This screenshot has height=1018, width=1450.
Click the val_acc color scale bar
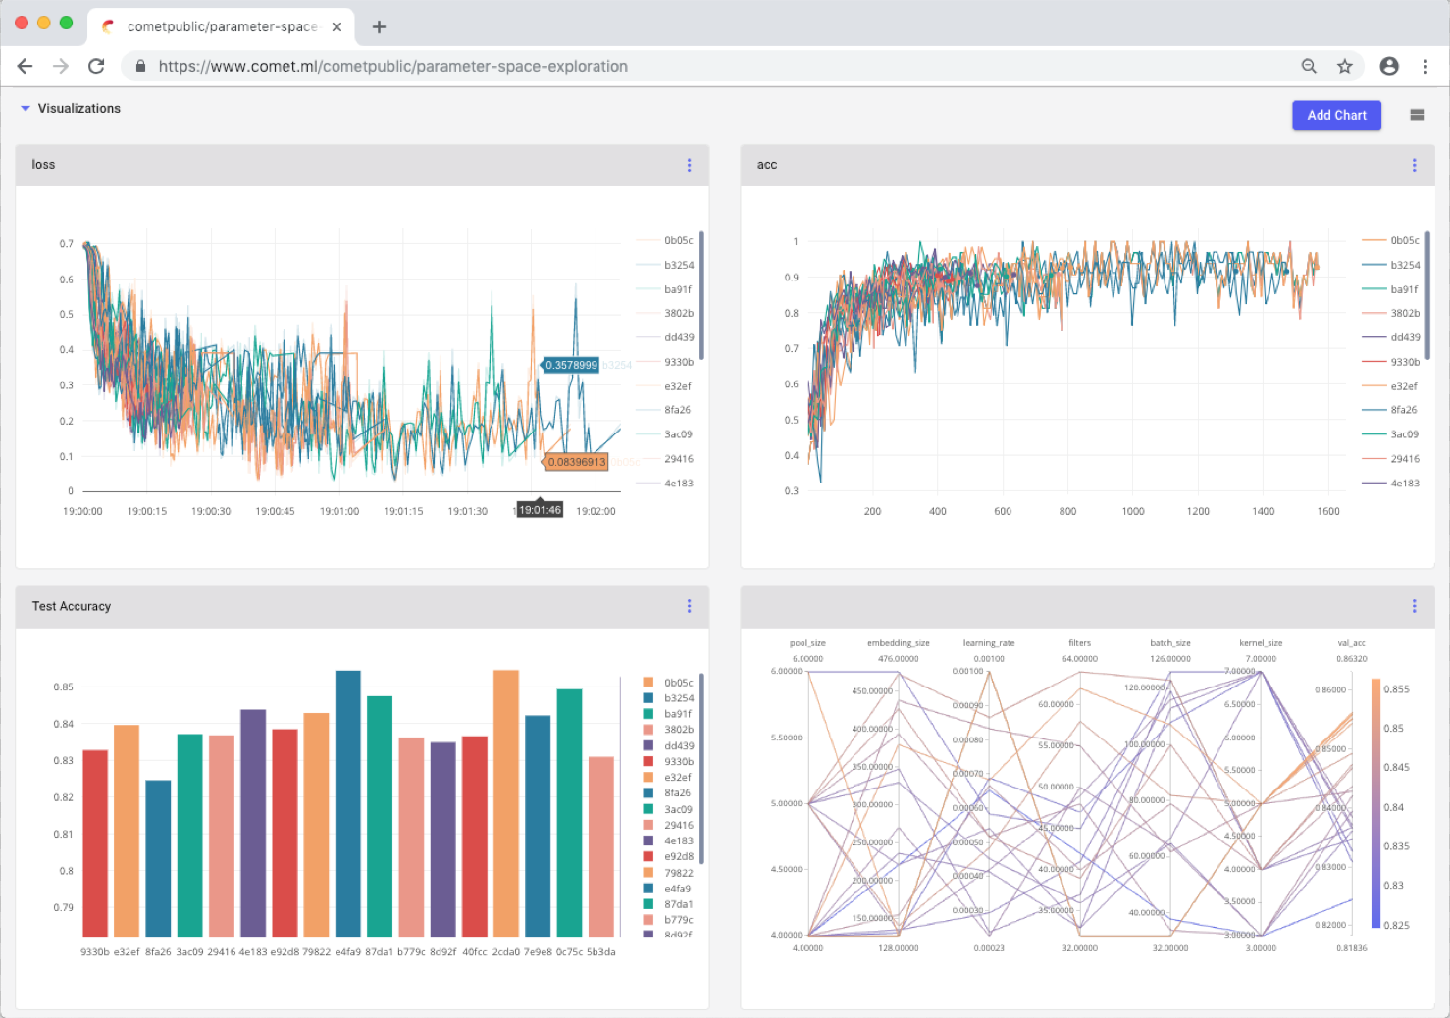point(1375,803)
